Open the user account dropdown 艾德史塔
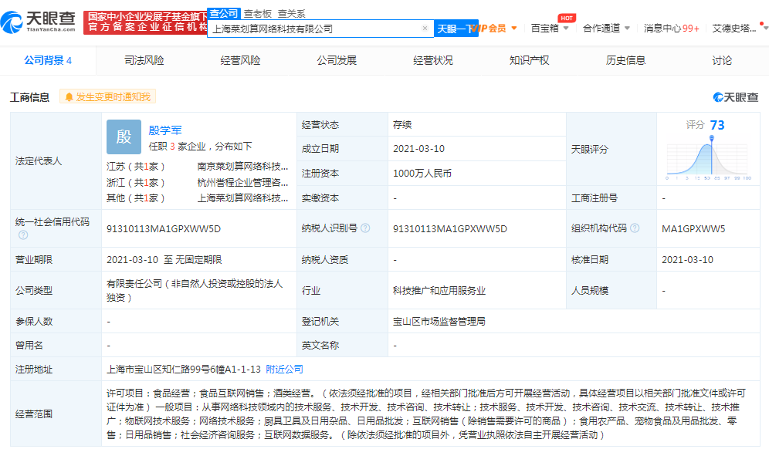The width and height of the screenshot is (769, 449). pos(740,29)
